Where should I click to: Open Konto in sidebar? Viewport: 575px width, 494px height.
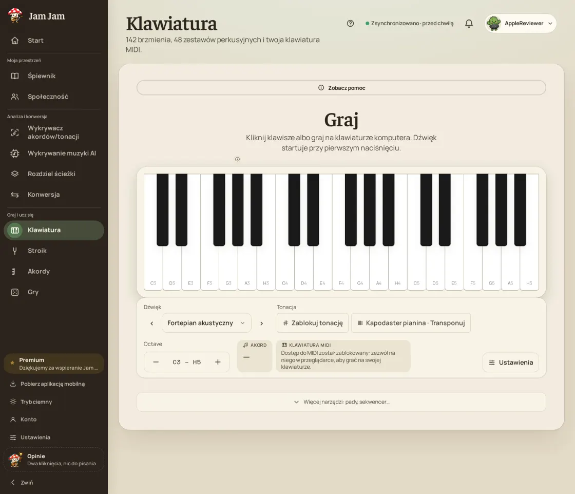click(53, 419)
